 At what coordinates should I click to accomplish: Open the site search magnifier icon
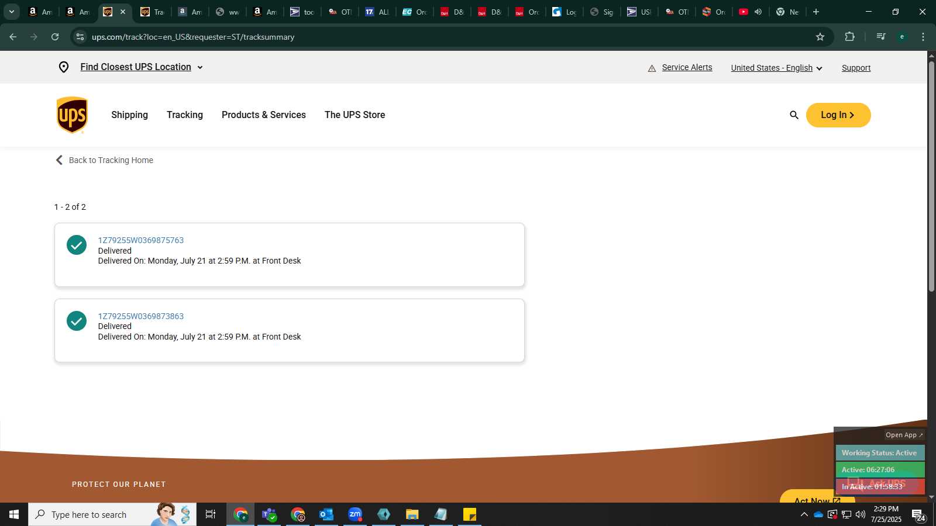point(794,115)
